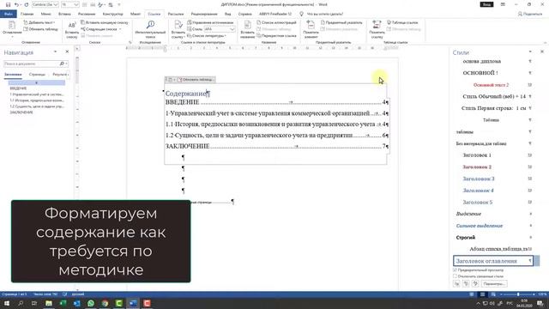Open the citation style APA combo box
The height and width of the screenshot is (309, 549).
tap(220, 29)
